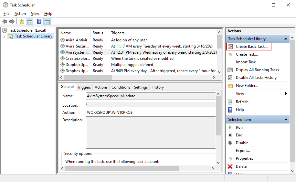The height and width of the screenshot is (182, 296).
Task: Click the Disable All Tasks History icon
Action: [x=230, y=78]
